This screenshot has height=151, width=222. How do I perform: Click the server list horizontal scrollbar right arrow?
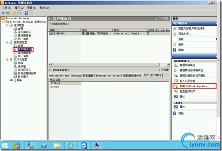click(168, 65)
